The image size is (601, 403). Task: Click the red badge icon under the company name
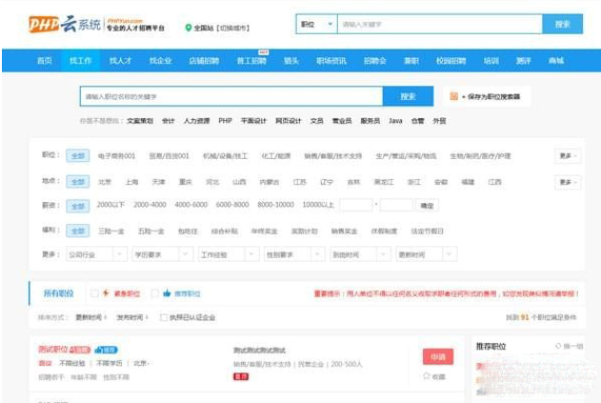(x=240, y=376)
